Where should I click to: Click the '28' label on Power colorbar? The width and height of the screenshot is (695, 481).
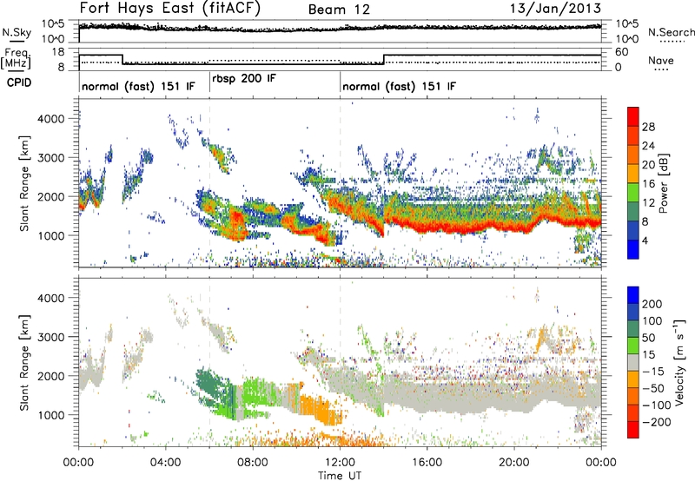point(648,127)
